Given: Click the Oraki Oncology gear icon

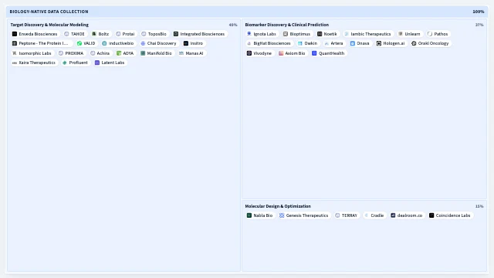Looking at the screenshot, I should tap(414, 43).
